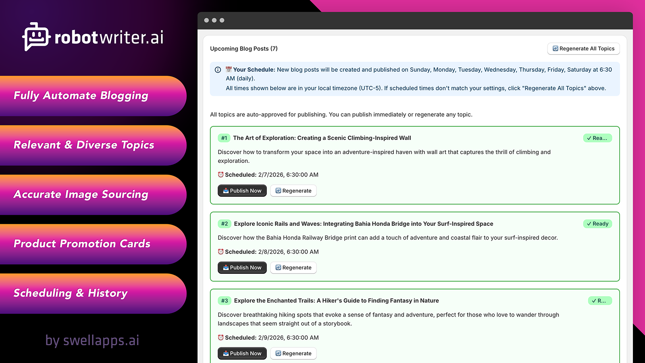This screenshot has width=645, height=363.
Task: Click the checkmark icon in post #2's Ready badge
Action: pos(588,223)
